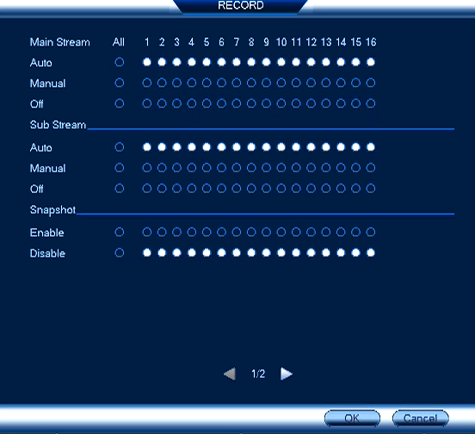Select Main Stream Auto for All channels
Screen dimensions: 475x434
[x=120, y=62]
